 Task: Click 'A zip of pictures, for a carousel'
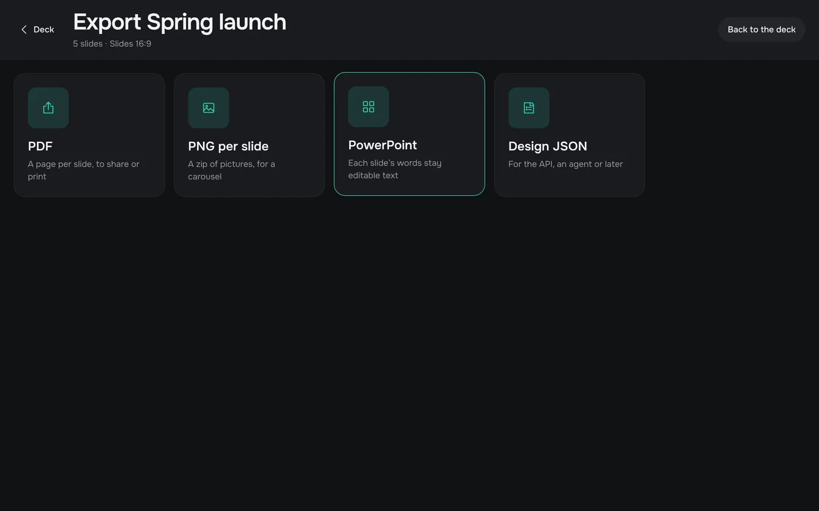pos(231,170)
